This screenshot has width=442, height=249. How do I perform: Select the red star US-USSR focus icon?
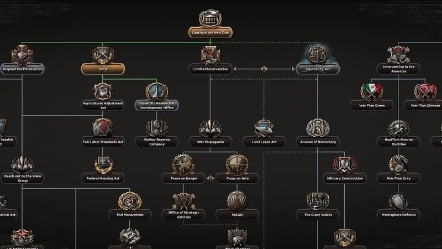[x=22, y=237]
